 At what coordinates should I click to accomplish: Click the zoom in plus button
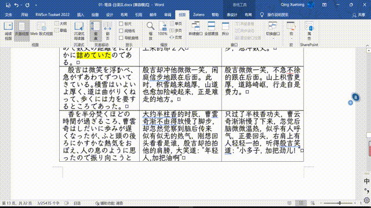355,203
